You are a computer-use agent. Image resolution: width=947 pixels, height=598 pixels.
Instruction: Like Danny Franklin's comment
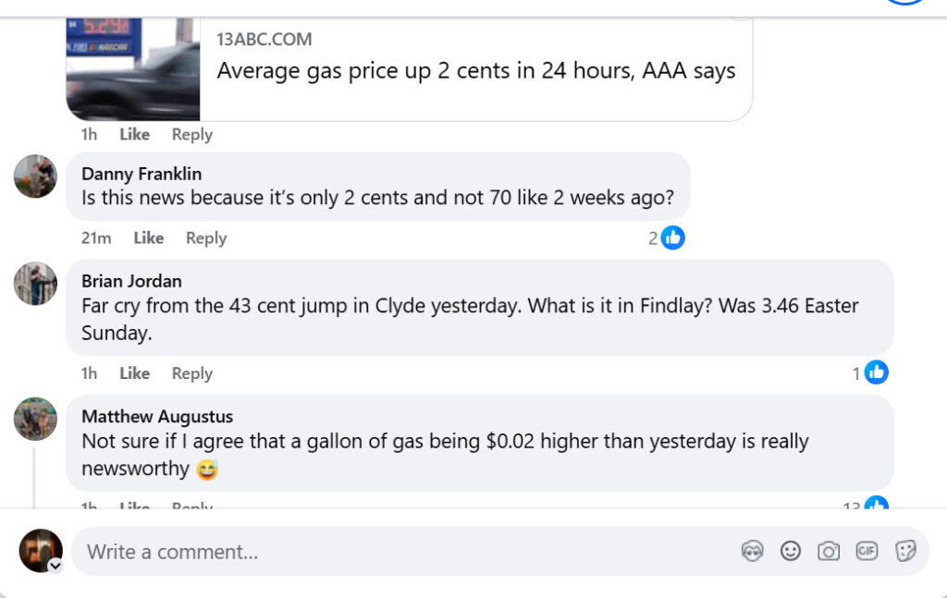[x=148, y=238]
